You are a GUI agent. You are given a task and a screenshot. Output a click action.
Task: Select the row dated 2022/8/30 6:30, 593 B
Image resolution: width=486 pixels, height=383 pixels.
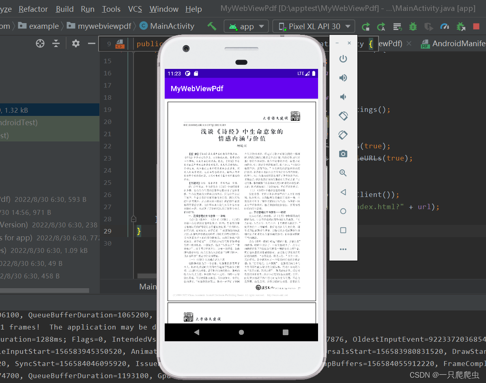[x=49, y=199]
